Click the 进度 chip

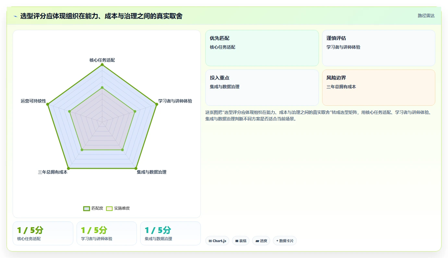(x=261, y=241)
